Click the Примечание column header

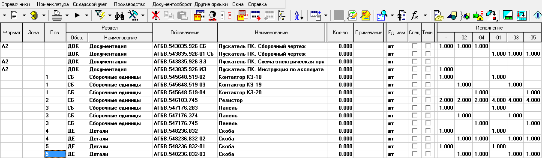[368, 33]
